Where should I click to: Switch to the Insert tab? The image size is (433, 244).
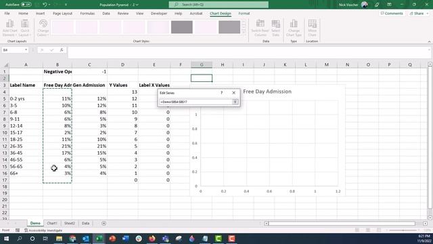point(41,14)
